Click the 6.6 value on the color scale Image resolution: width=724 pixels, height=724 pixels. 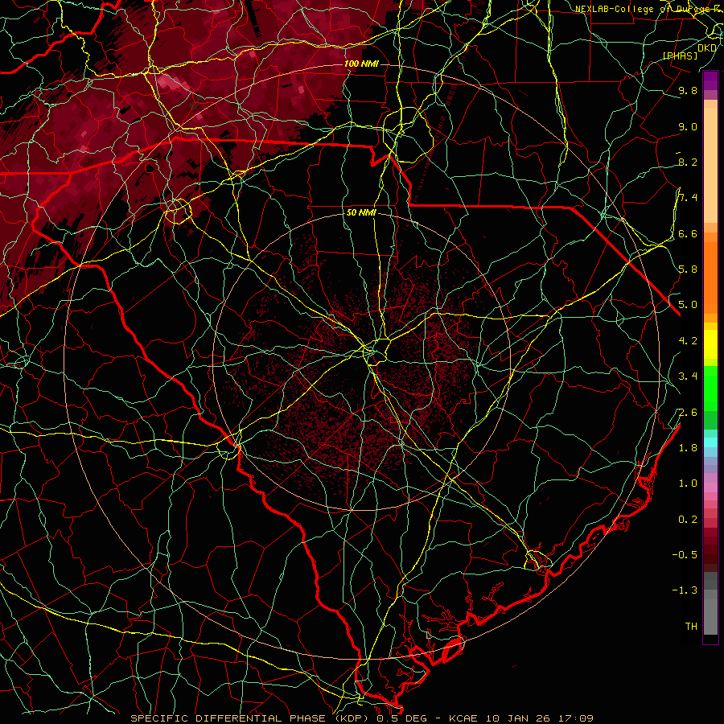click(688, 233)
